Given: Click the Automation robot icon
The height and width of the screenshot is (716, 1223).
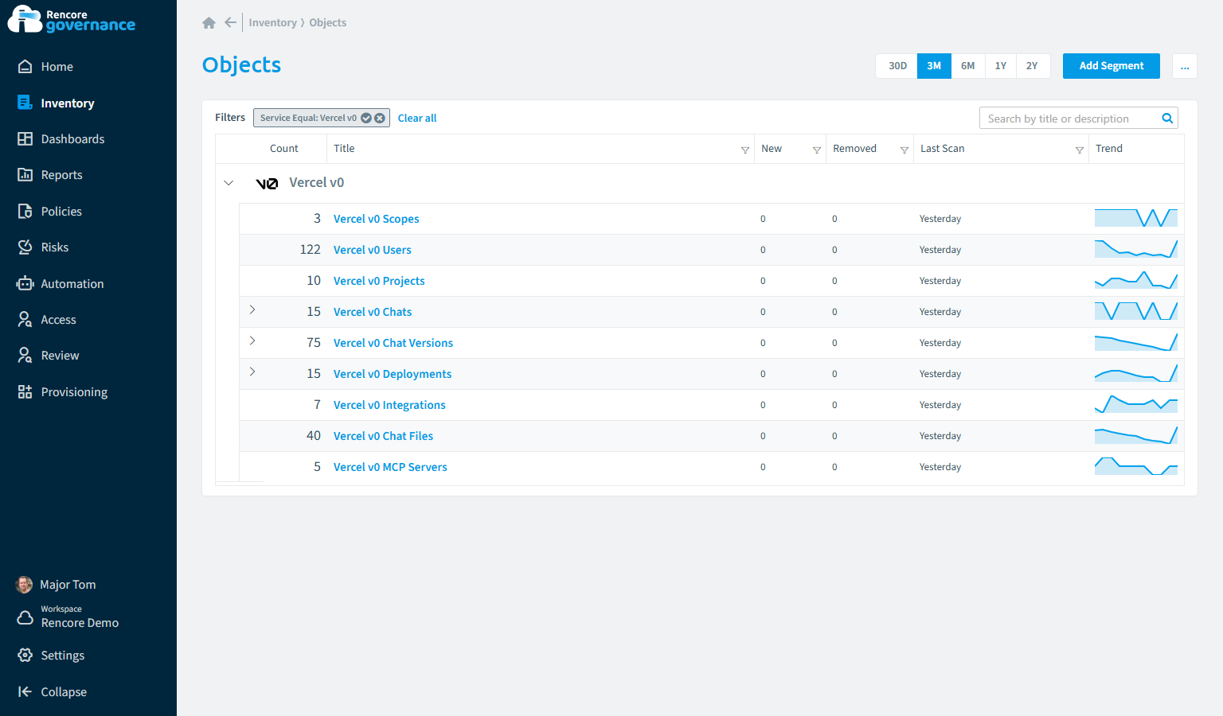Looking at the screenshot, I should tap(25, 284).
